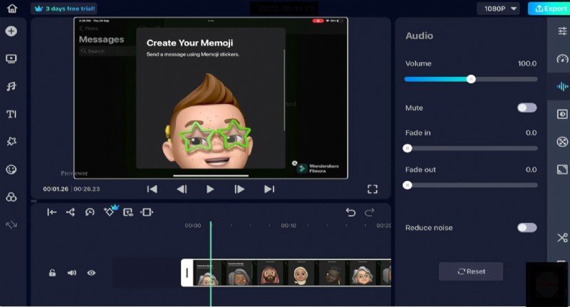The width and height of the screenshot is (570, 307).
Task: Open the scale transform panel tab
Action: click(562, 170)
